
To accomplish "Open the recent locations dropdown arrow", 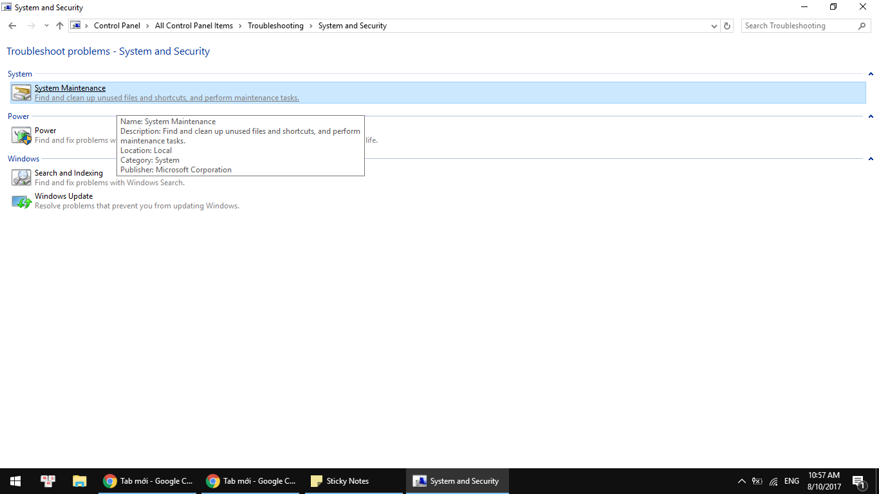I will tap(46, 26).
